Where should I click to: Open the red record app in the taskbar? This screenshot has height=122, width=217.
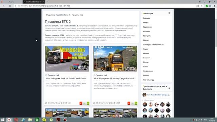(x=65, y=120)
